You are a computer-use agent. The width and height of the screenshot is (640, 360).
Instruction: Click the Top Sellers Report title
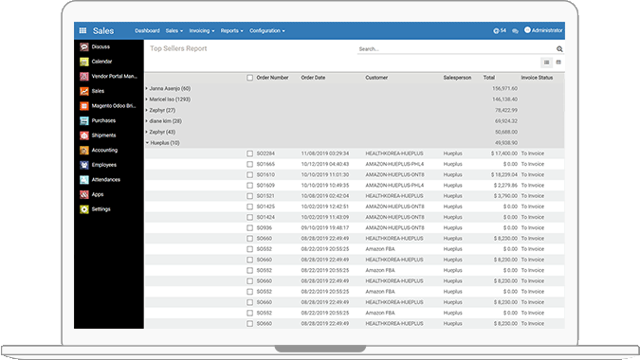[x=178, y=48]
